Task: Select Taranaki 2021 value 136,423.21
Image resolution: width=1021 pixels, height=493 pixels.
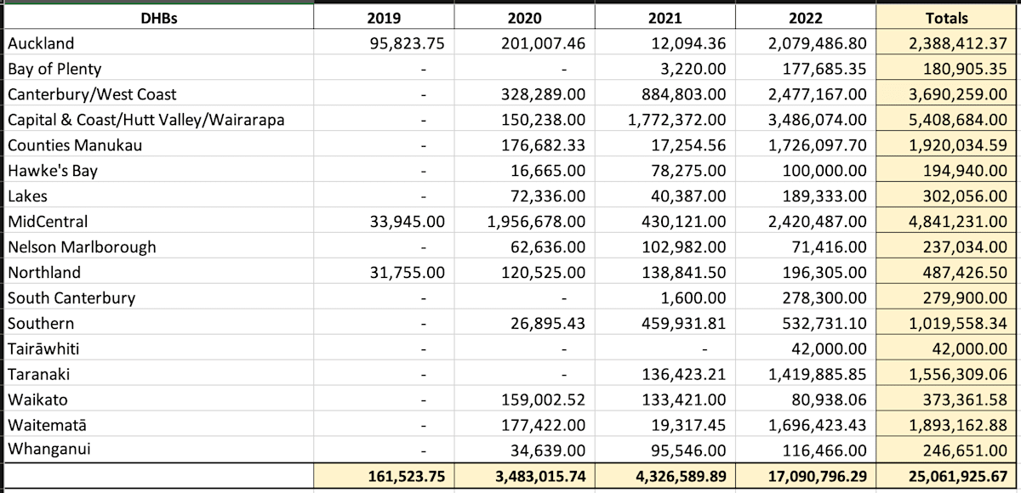Action: click(683, 375)
